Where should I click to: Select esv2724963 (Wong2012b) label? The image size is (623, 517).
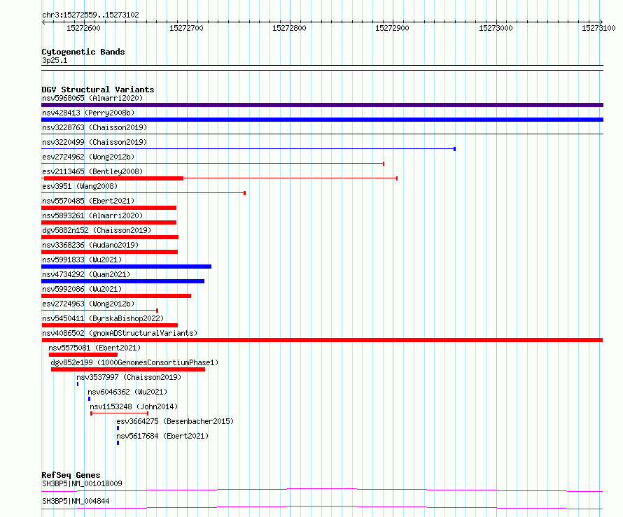pyautogui.click(x=88, y=304)
